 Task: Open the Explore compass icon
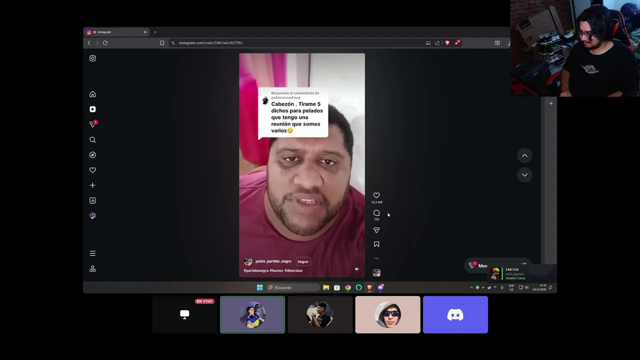[x=92, y=155]
